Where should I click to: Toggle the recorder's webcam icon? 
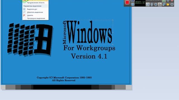[156, 4]
